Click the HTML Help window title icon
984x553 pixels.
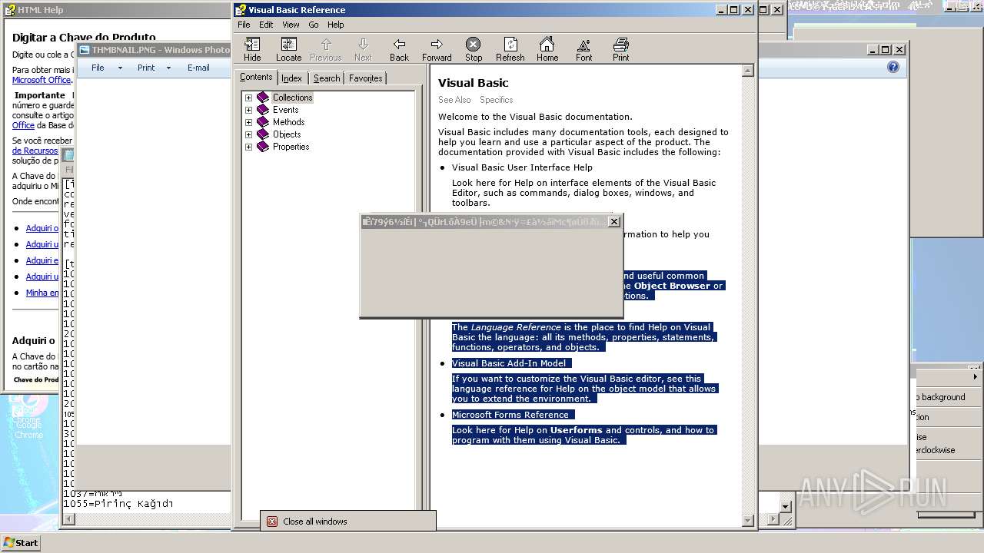pos(11,10)
